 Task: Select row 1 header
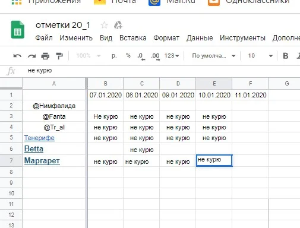tap(11, 95)
